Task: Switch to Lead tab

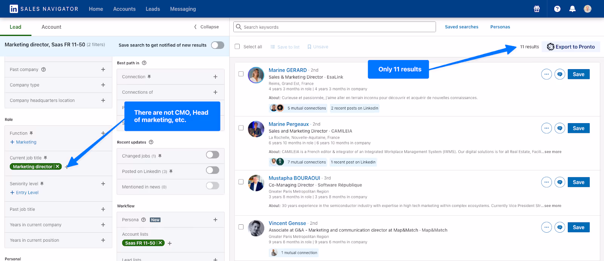Action: (15, 27)
